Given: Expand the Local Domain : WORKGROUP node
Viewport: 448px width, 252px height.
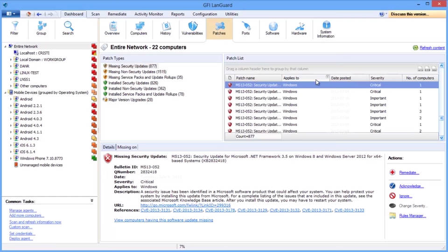Looking at the screenshot, I should [x=11, y=60].
